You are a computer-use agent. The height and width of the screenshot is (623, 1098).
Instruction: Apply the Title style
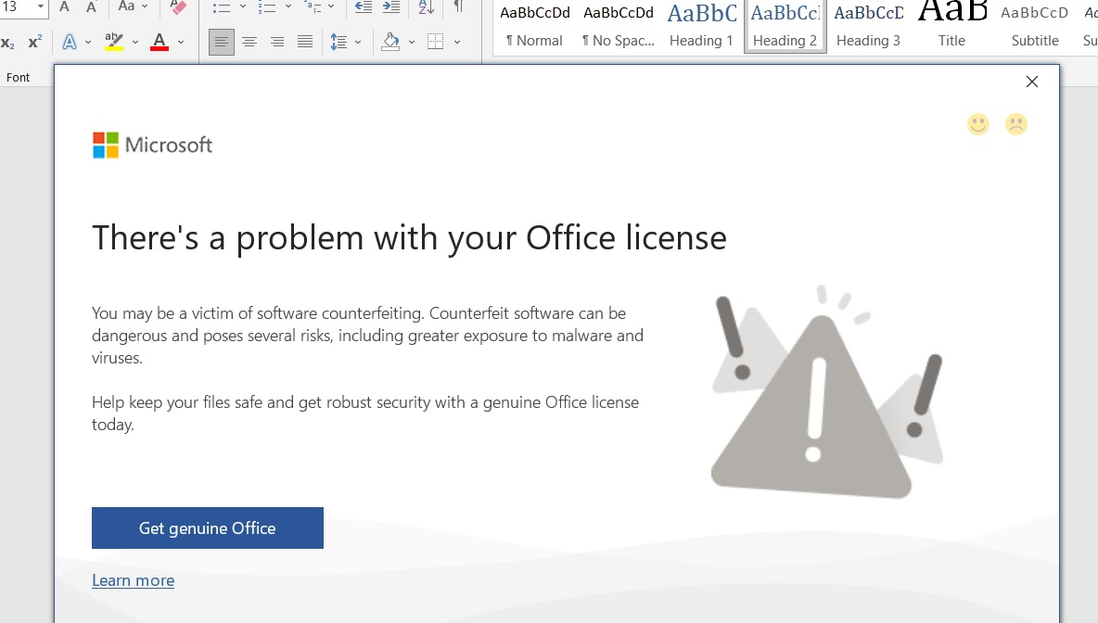(x=951, y=26)
